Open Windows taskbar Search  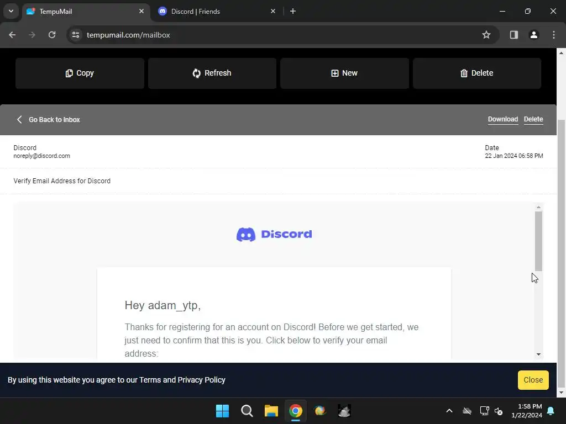247,411
